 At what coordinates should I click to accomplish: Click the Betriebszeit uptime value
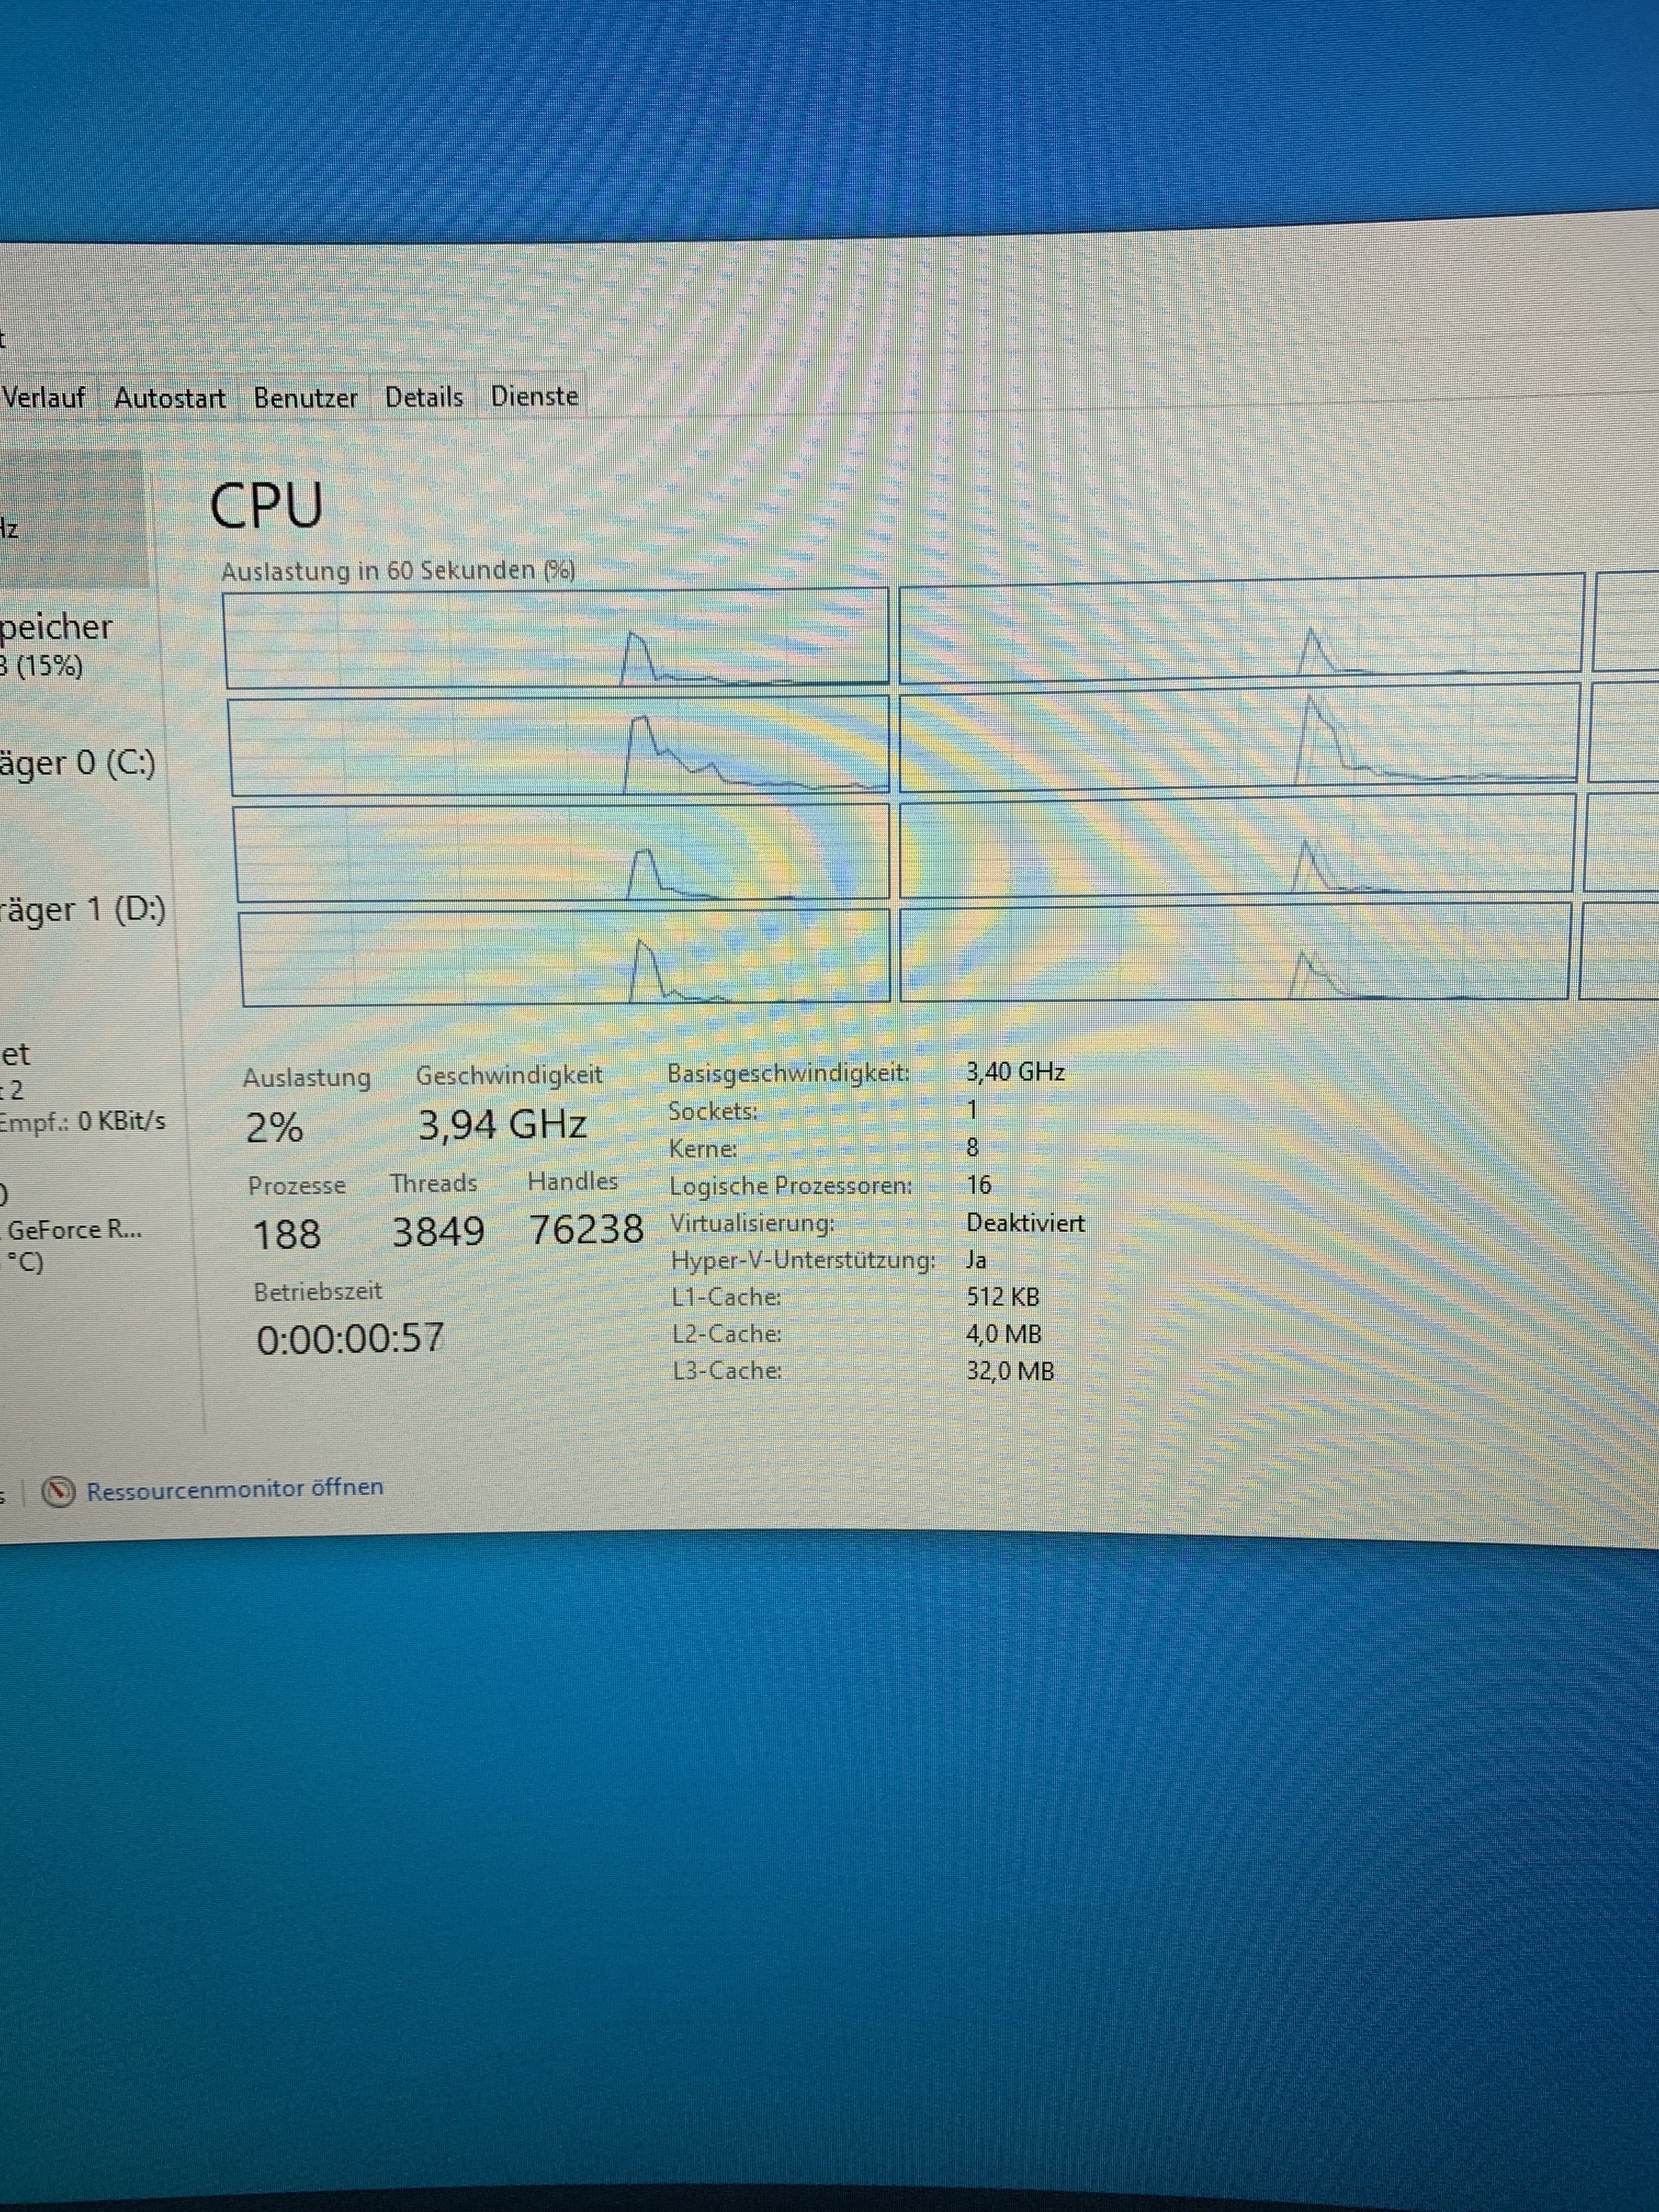pos(350,1339)
